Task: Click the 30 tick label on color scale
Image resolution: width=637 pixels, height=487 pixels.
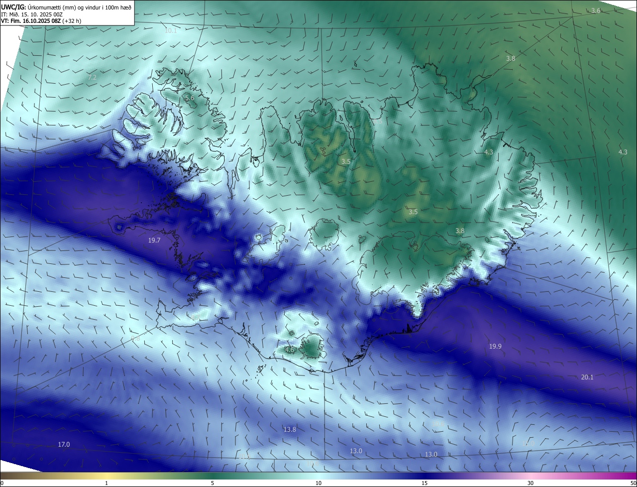Action: (531, 483)
